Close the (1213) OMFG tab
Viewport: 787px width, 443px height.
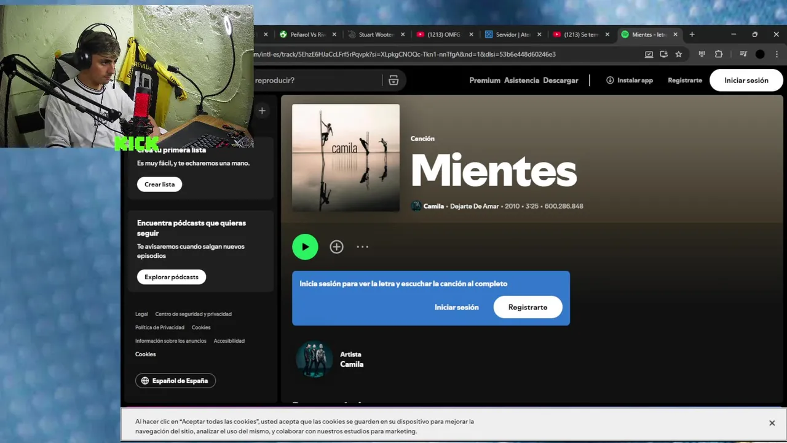(471, 34)
